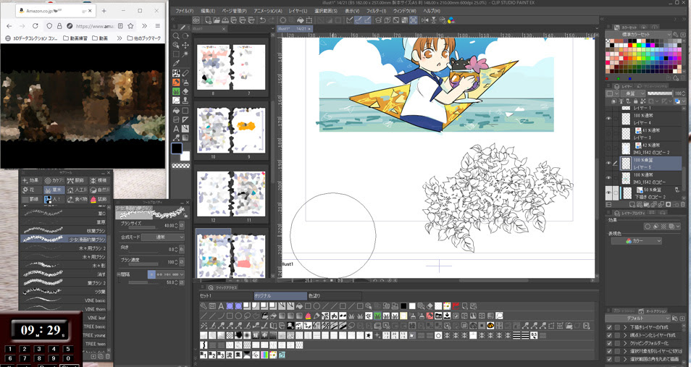Select the Fill bucket tool
691x367 pixels.
[176, 111]
